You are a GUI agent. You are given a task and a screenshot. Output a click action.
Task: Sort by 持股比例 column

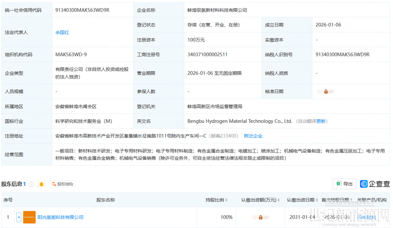pos(217,200)
